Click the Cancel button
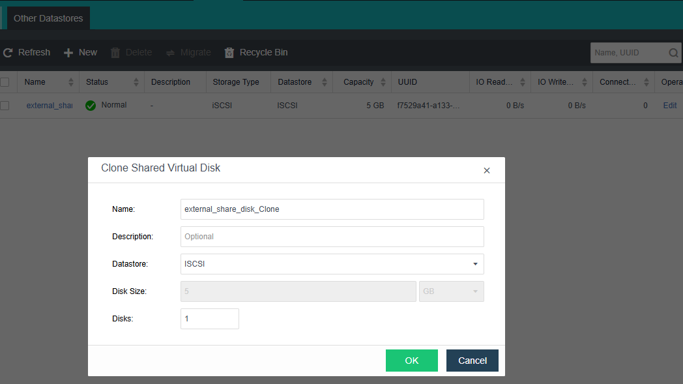This screenshot has width=683, height=384. coord(472,361)
